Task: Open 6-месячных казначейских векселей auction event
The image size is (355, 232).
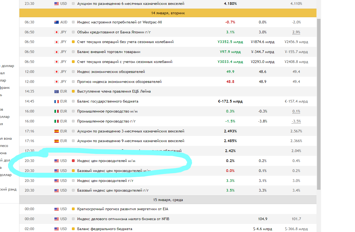Action: pos(131,3)
